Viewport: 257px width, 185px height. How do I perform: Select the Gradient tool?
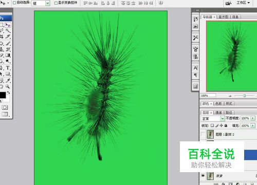pos(8,55)
